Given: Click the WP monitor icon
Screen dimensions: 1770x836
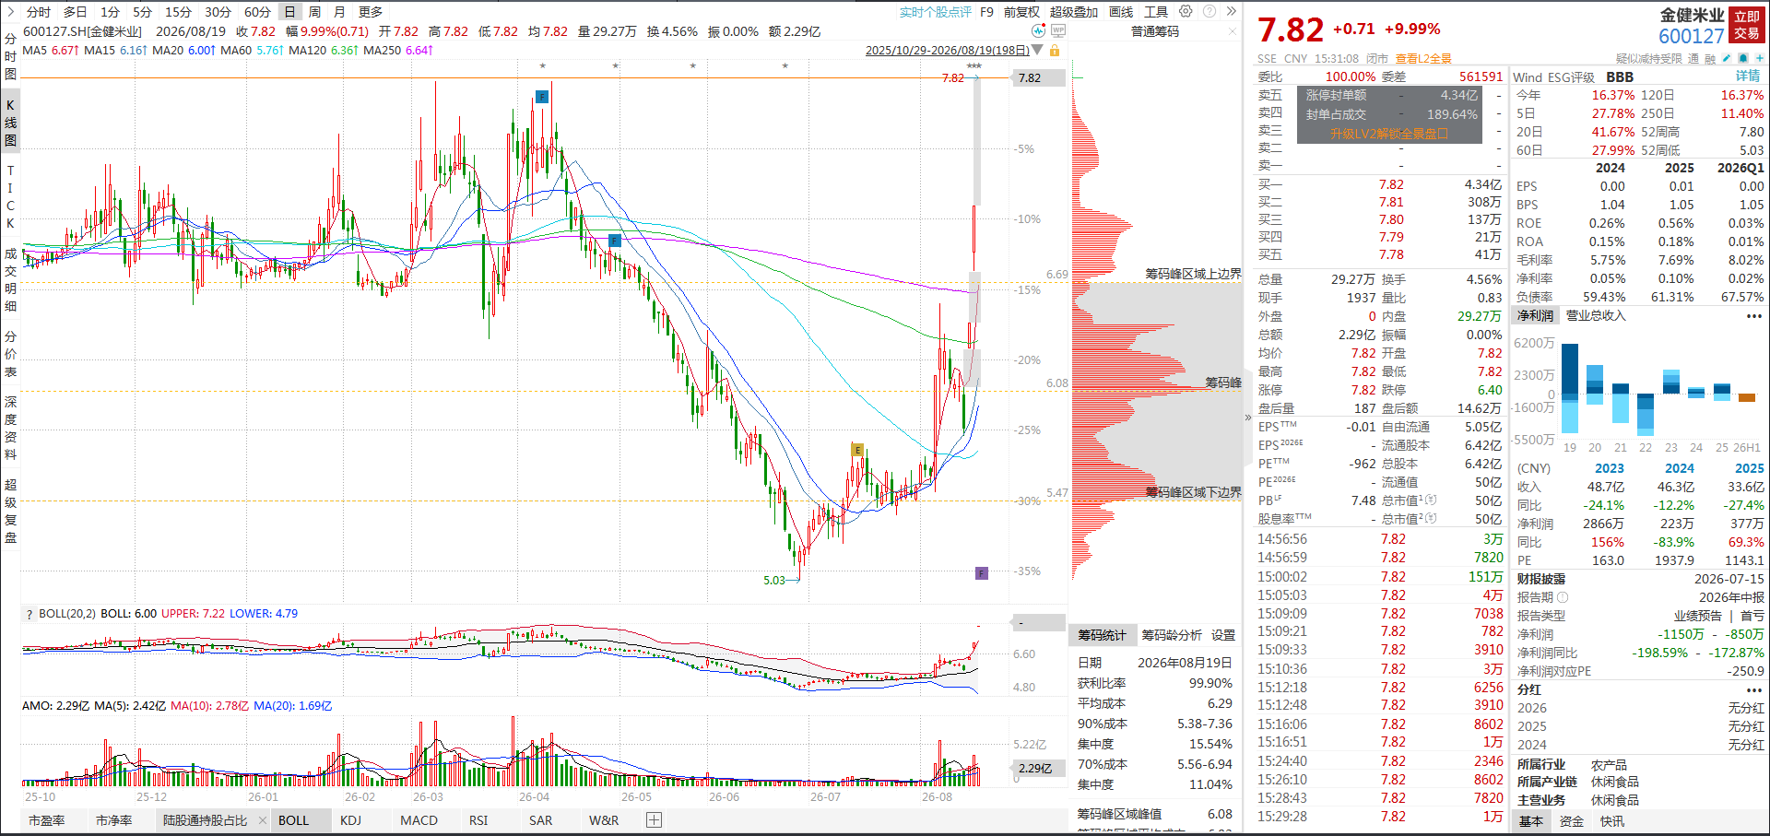Looking at the screenshot, I should tap(1058, 31).
